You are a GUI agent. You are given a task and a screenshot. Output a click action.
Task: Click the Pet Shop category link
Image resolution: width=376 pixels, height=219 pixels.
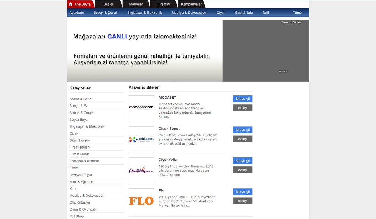click(x=76, y=216)
